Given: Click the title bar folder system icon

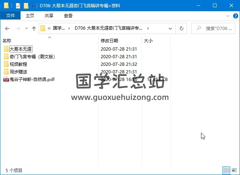Looking at the screenshot, I should point(6,6).
